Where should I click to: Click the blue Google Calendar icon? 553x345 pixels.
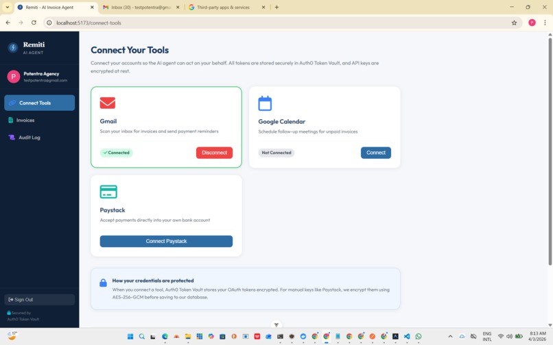[265, 103]
